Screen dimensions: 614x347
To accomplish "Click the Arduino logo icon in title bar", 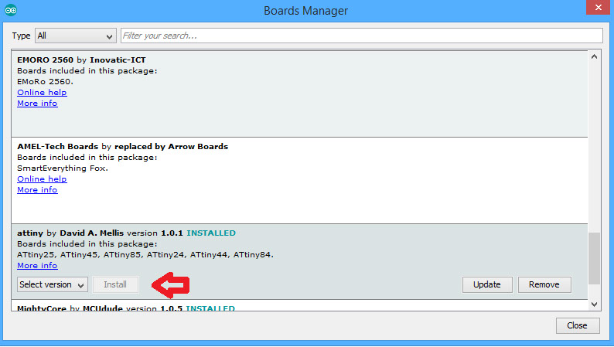I will pyautogui.click(x=11, y=11).
